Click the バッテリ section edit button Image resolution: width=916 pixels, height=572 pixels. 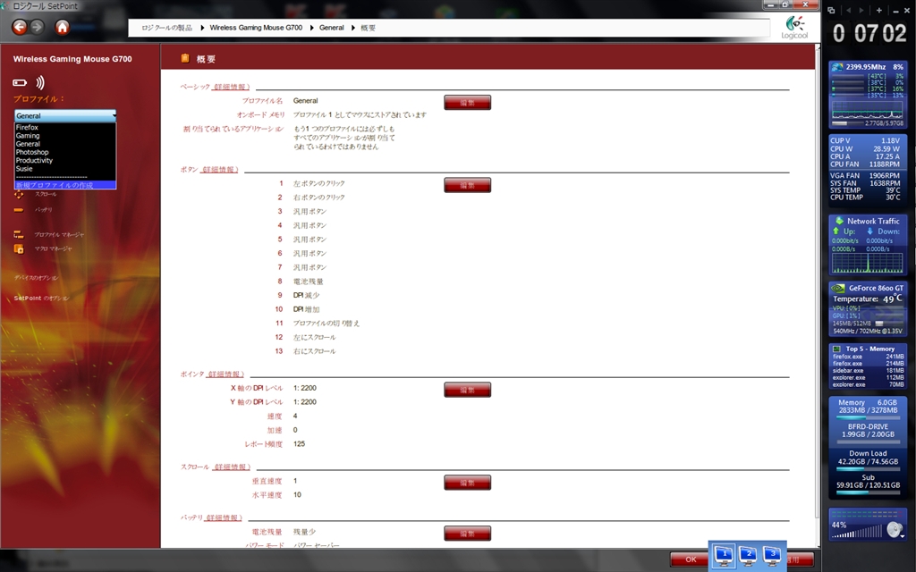(x=467, y=534)
